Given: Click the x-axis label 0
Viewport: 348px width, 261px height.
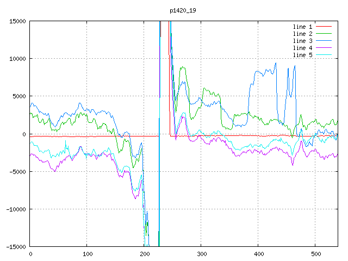Looking at the screenshot, I should click(x=30, y=254).
